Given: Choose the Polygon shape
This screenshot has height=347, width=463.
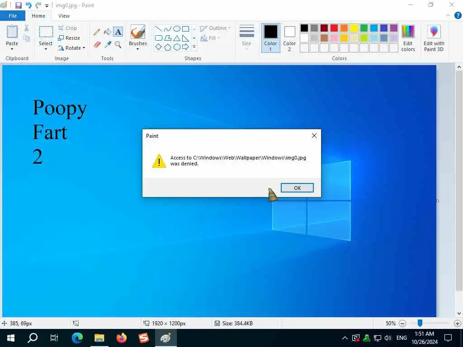Looking at the screenshot, I should coord(168,38).
